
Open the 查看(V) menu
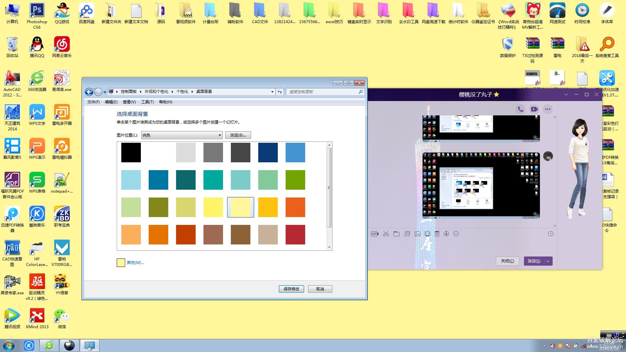[x=129, y=102]
